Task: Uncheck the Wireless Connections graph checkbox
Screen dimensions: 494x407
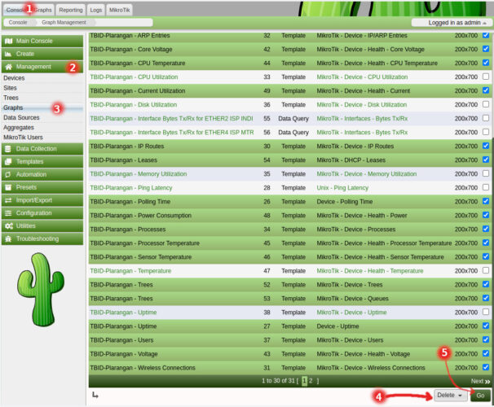Action: (486, 367)
